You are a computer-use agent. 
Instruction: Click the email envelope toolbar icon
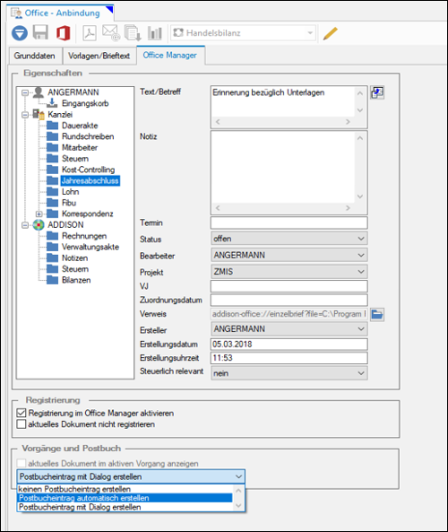click(x=111, y=33)
